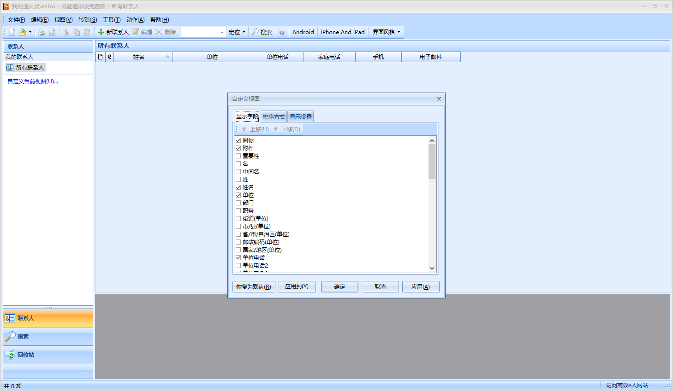
Task: Uncheck the 图标 field checkbox
Action: pos(238,140)
